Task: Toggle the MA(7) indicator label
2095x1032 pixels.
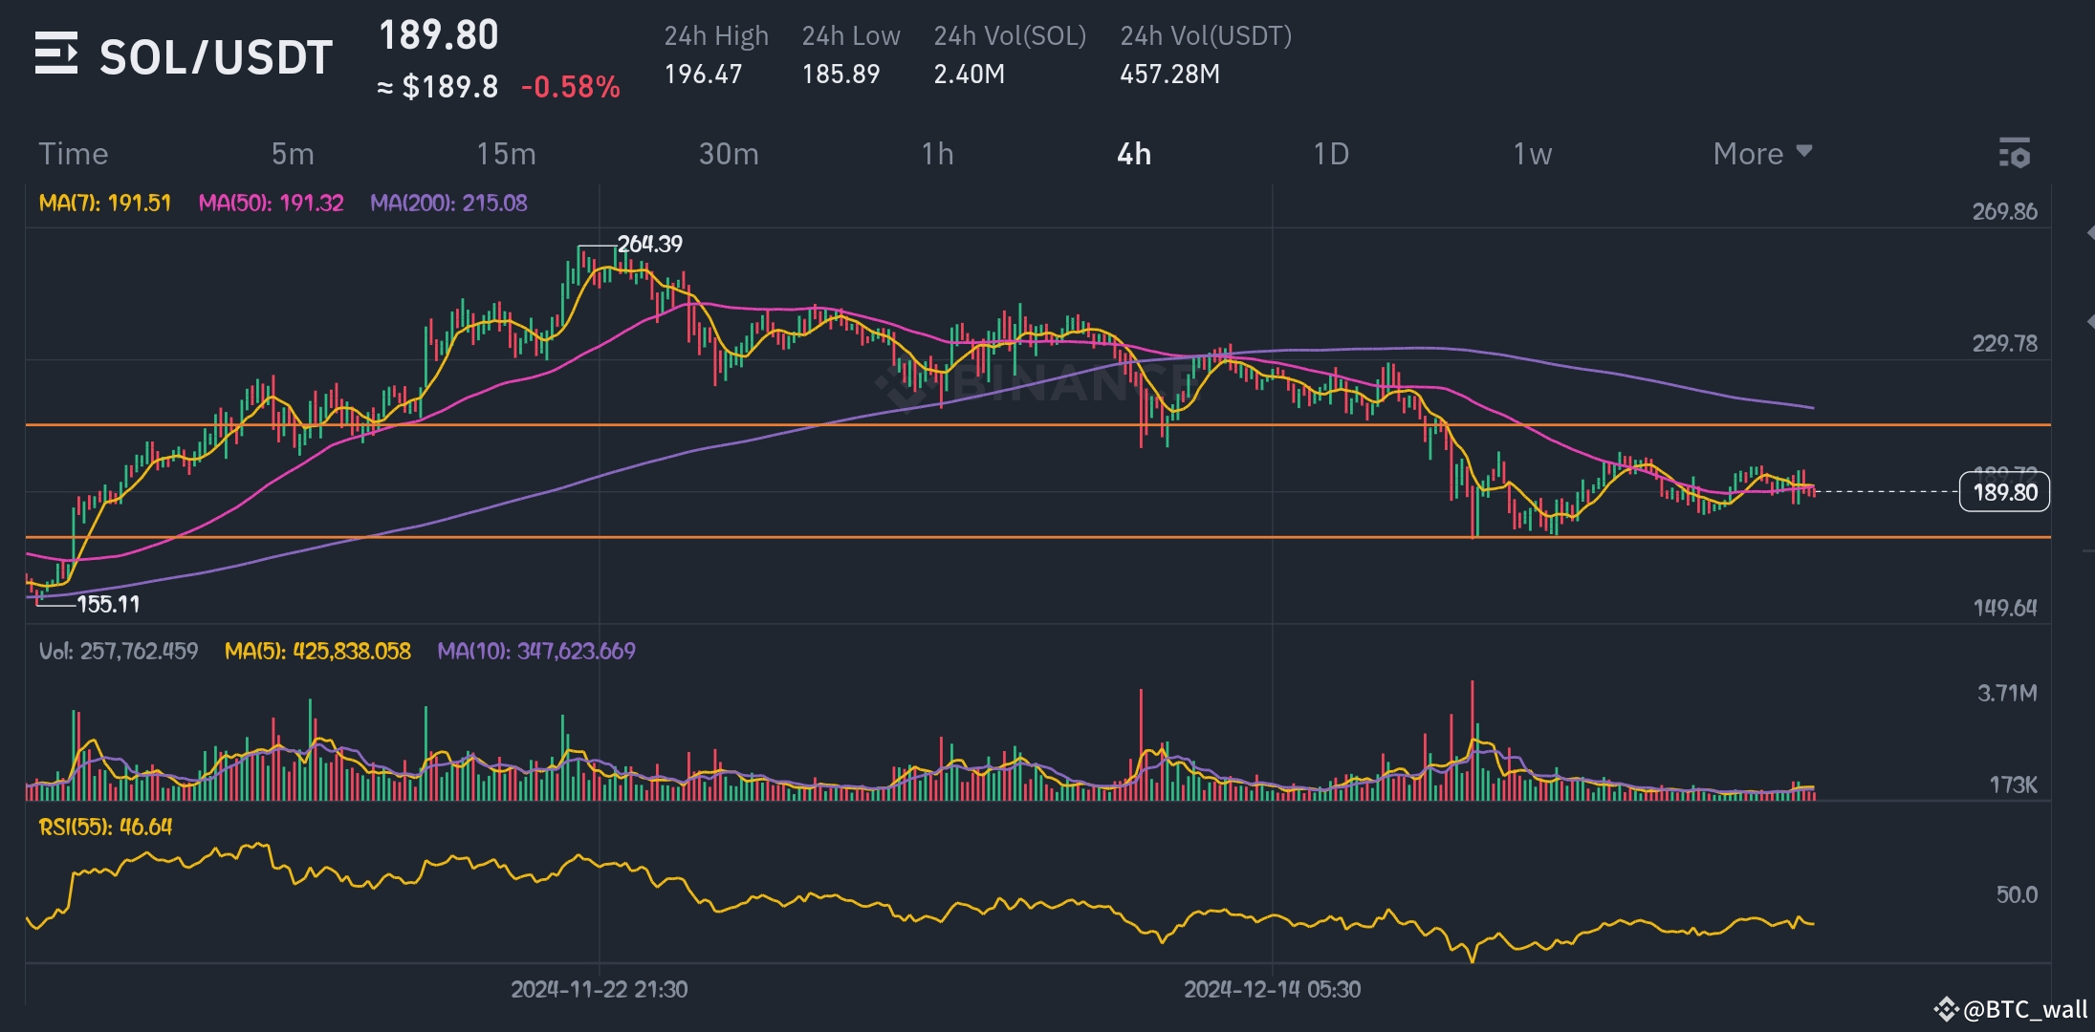Action: [105, 203]
